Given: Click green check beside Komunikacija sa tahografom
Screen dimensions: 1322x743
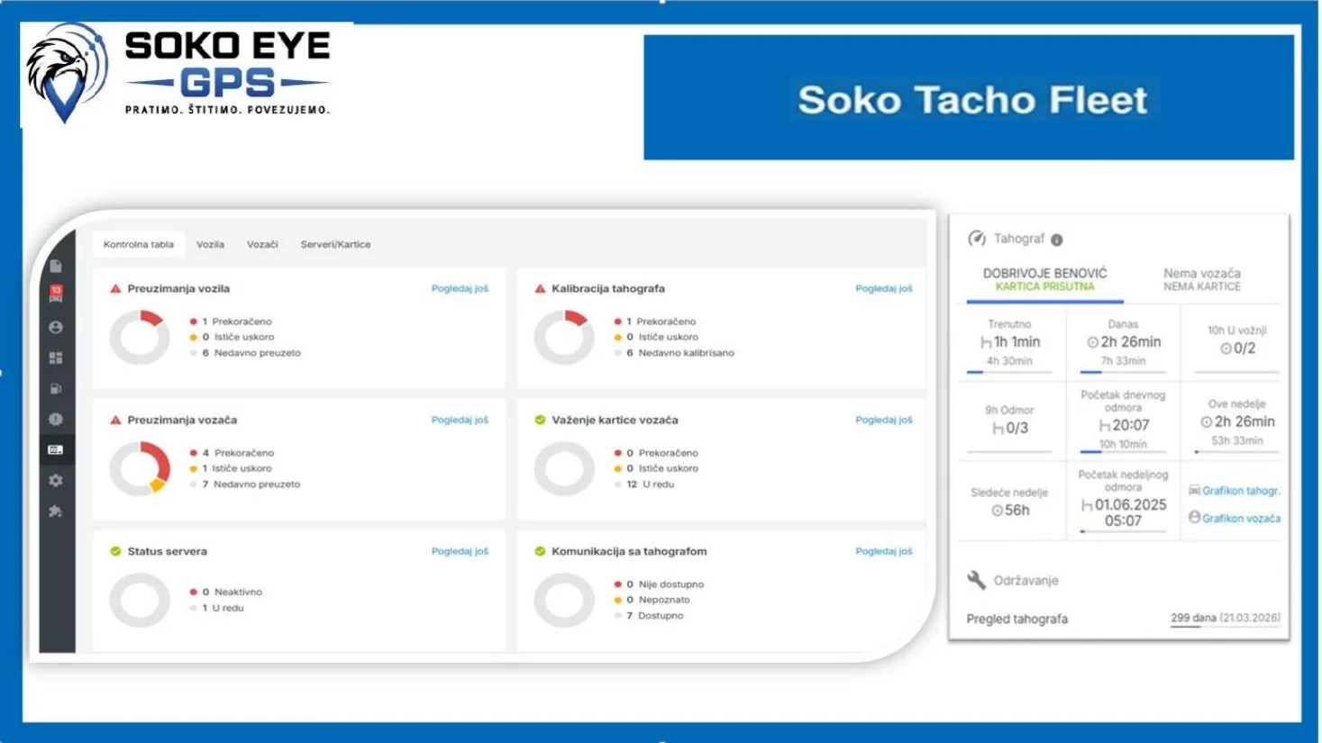Looking at the screenshot, I should [x=540, y=551].
